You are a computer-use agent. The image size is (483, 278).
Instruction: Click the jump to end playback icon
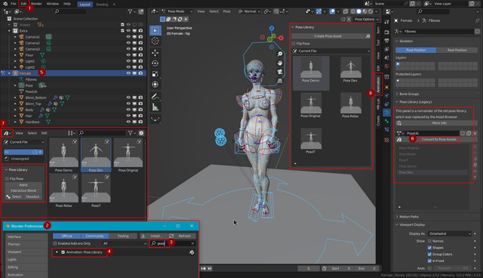click(210, 268)
